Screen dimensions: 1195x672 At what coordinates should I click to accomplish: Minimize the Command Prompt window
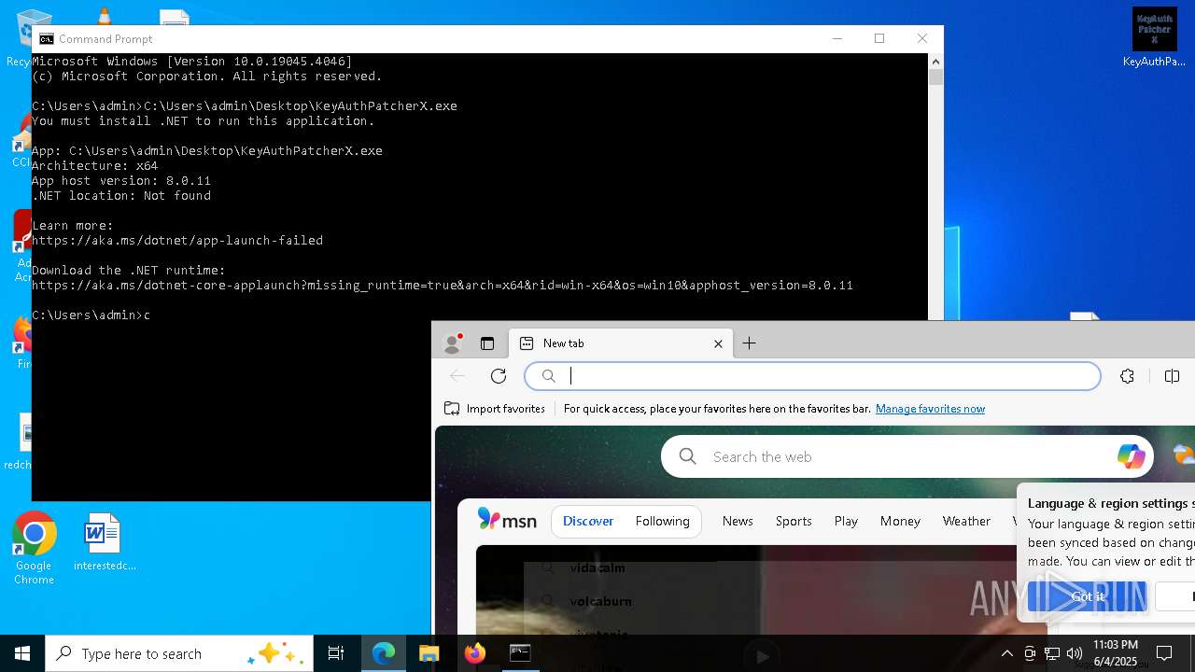(836, 38)
